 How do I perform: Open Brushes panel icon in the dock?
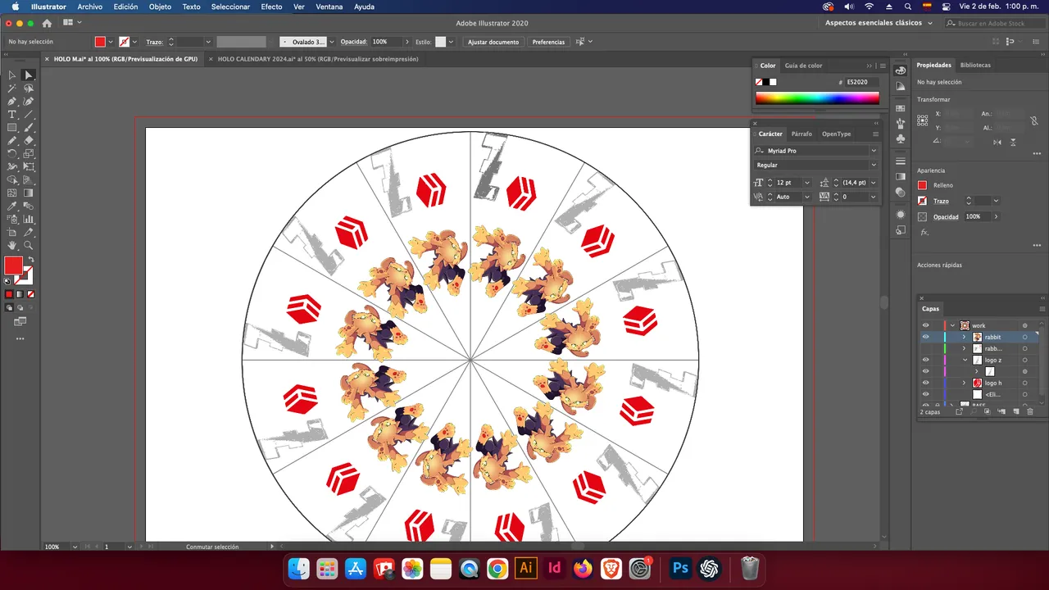pyautogui.click(x=901, y=124)
